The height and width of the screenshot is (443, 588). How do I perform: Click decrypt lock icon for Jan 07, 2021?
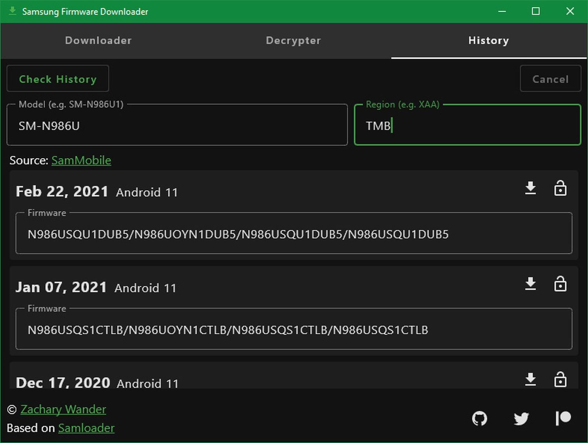click(560, 284)
